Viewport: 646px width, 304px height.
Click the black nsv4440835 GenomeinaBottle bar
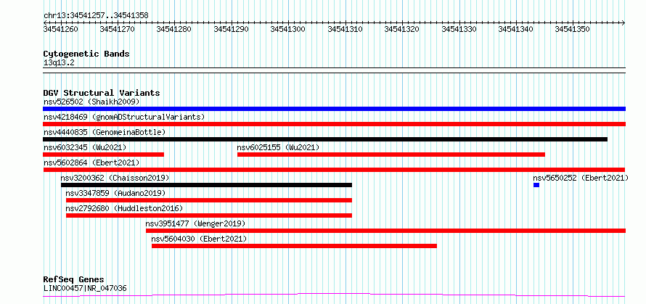click(x=325, y=139)
